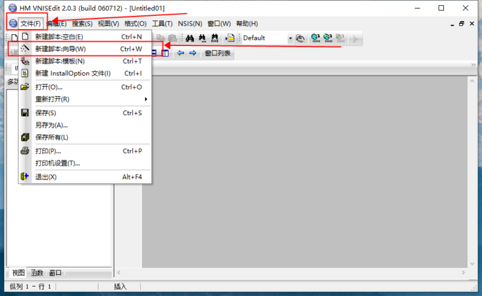The width and height of the screenshot is (482, 296).
Task: Click the editor horizontal scrollbar right arrow
Action: pyautogui.click(x=464, y=273)
